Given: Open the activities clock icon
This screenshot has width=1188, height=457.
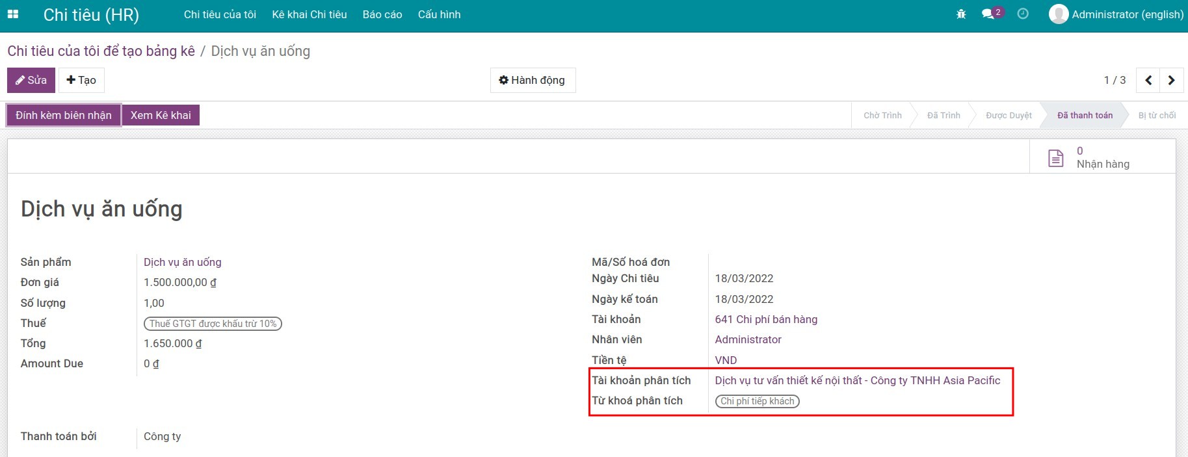Looking at the screenshot, I should coord(1023,14).
